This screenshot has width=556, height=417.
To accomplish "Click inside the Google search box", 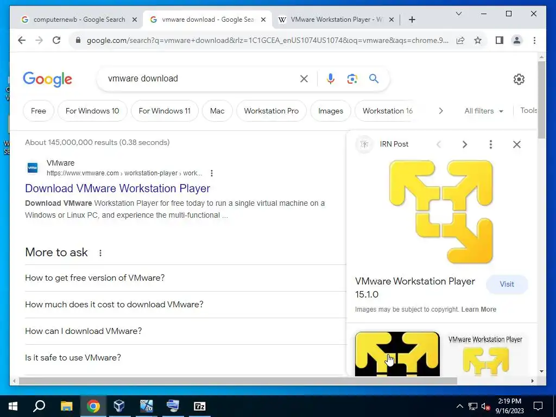I will pos(202,79).
